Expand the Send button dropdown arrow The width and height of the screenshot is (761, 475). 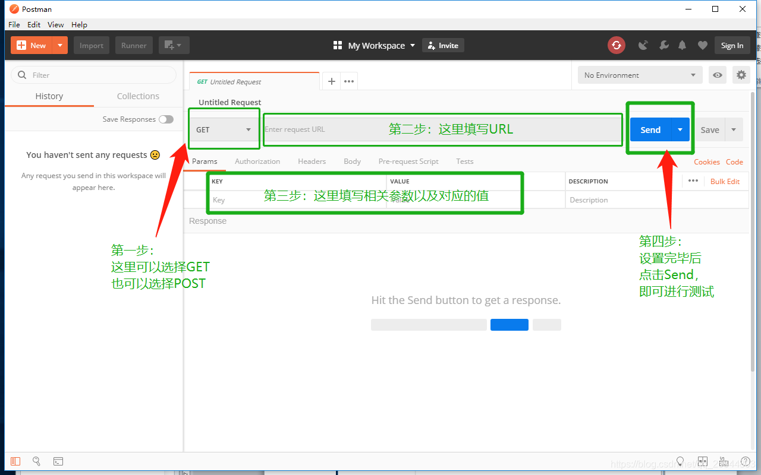click(x=680, y=129)
